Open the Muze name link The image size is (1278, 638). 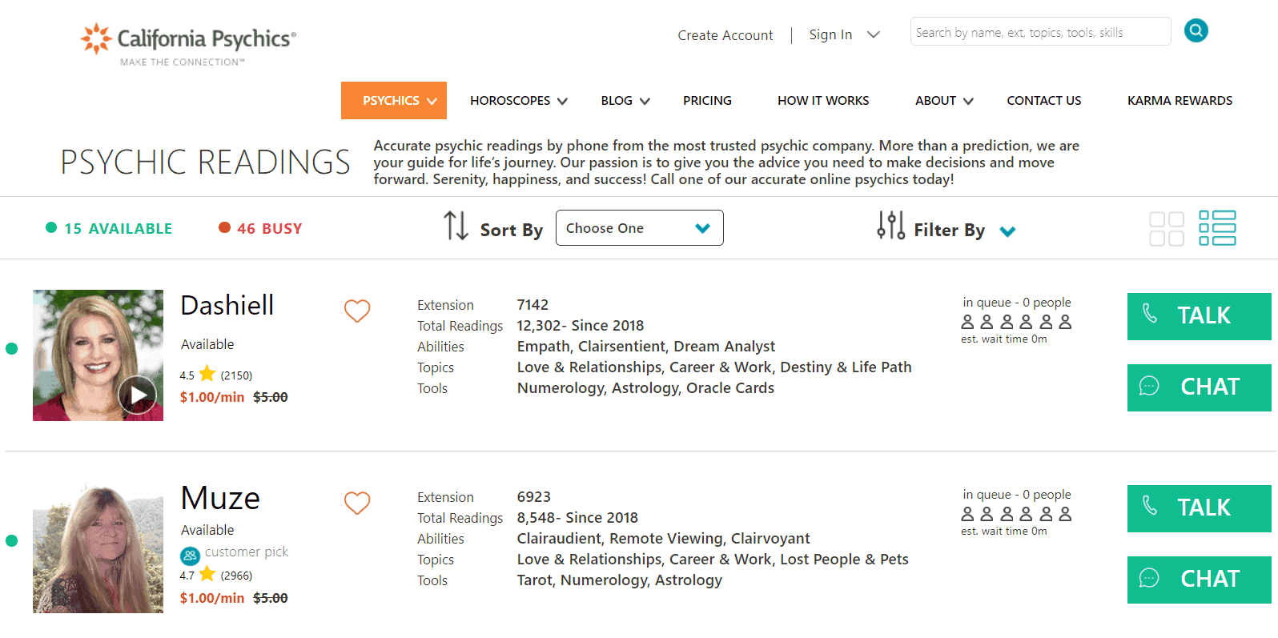[x=220, y=498]
